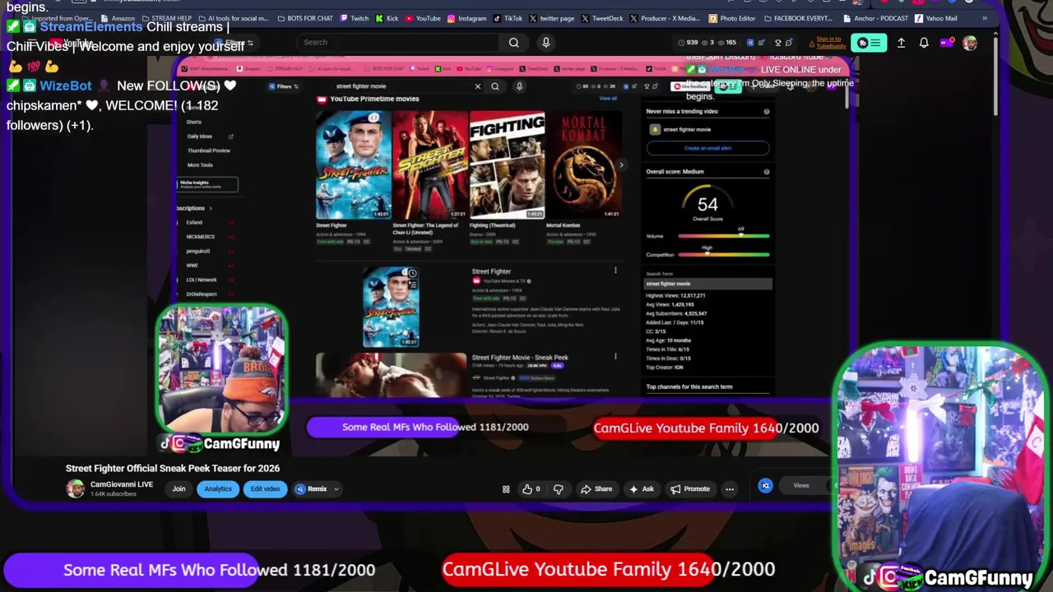Image resolution: width=1053 pixels, height=592 pixels.
Task: Open the Yahoo Mail bookmark
Action: [x=935, y=18]
